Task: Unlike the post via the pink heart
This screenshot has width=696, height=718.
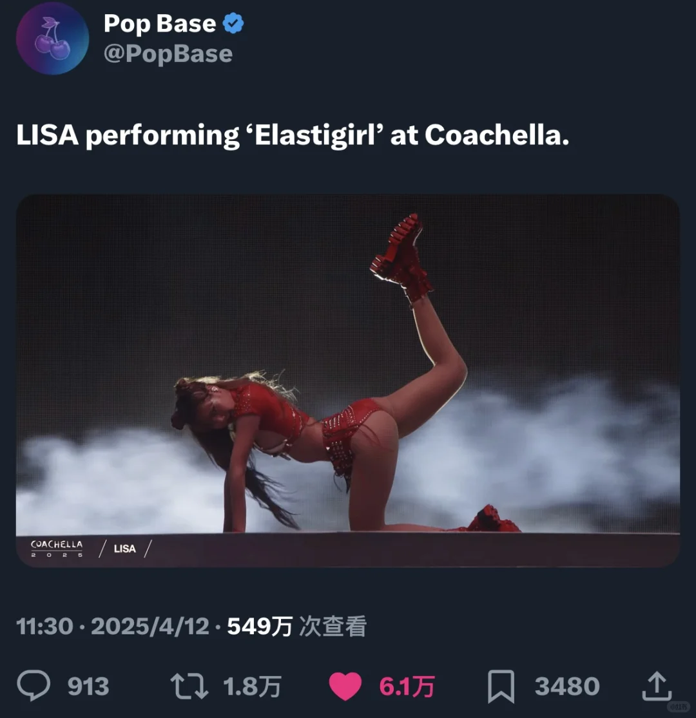Action: click(x=345, y=686)
